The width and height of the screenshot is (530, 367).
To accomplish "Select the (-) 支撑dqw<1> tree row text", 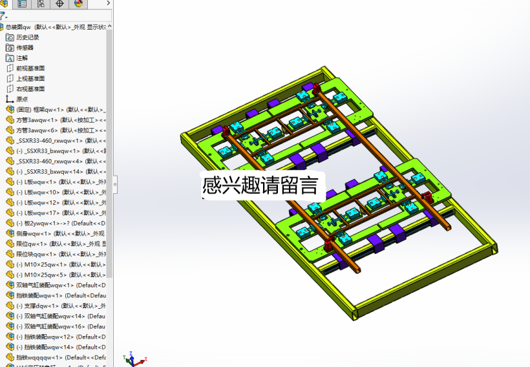I will coord(61,306).
